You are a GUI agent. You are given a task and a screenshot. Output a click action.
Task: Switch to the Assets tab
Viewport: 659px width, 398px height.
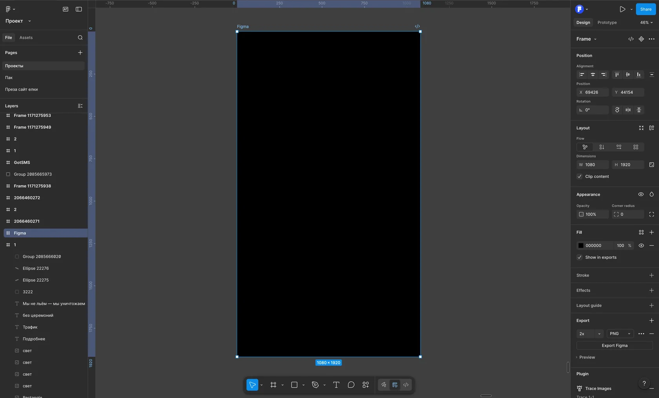click(26, 38)
